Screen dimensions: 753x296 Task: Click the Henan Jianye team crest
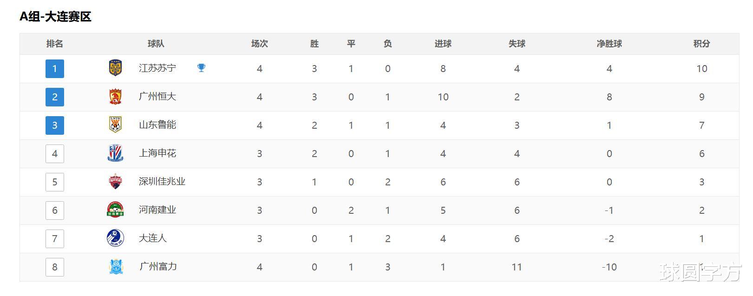pos(115,210)
